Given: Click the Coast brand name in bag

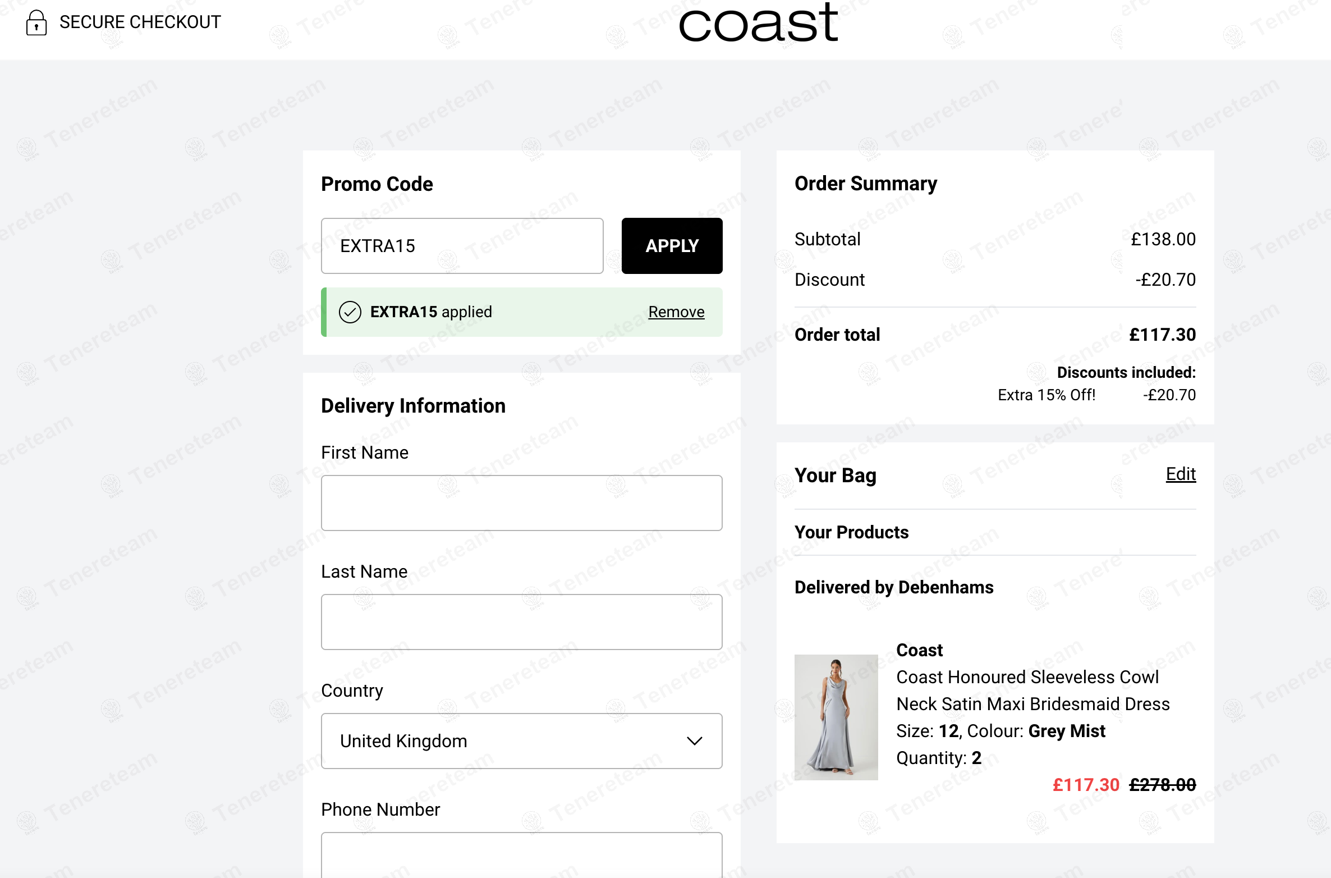Looking at the screenshot, I should click(x=919, y=650).
